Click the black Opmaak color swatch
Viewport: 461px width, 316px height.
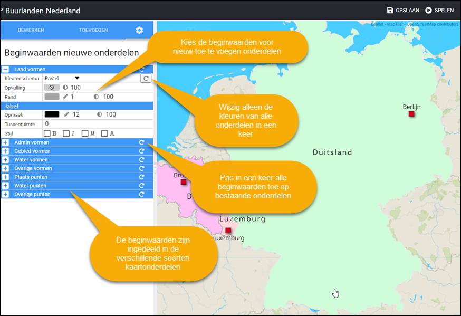[x=52, y=114]
